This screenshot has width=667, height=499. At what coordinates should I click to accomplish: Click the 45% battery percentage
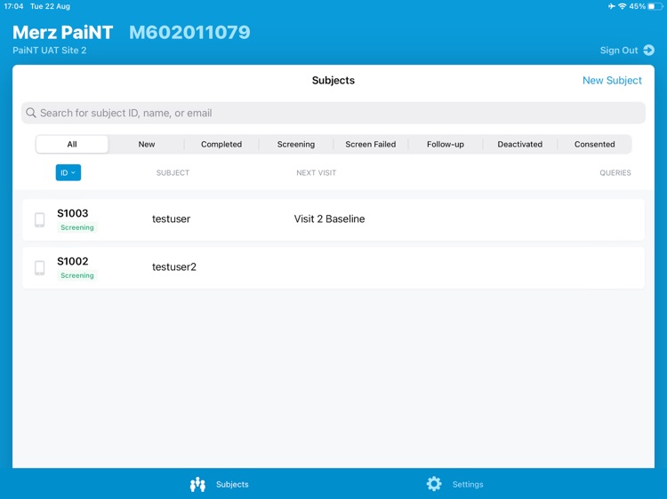[x=638, y=6]
